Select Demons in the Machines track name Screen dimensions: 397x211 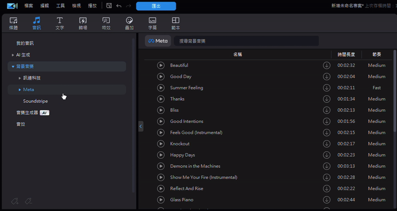[x=195, y=166]
